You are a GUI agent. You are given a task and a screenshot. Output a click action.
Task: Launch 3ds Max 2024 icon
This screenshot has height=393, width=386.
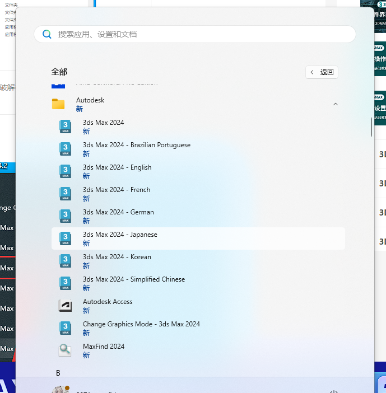point(65,127)
